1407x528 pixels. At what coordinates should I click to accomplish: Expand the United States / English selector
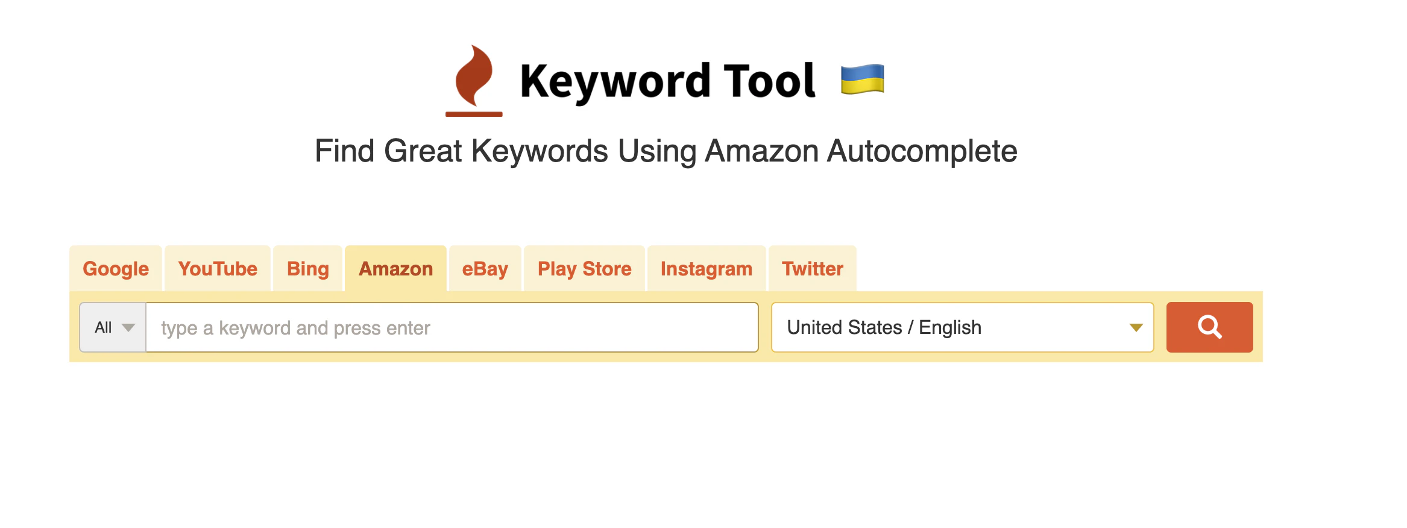tap(962, 327)
